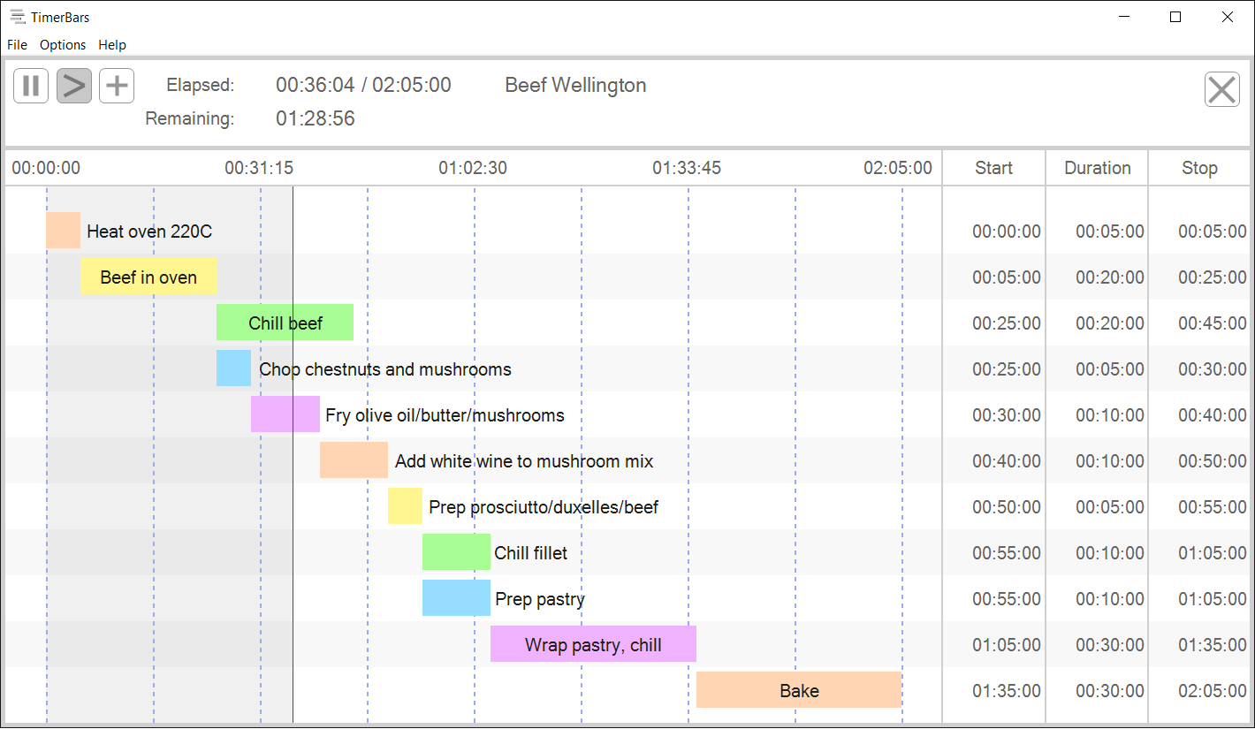Click the TimerBars app icon in title bar
This screenshot has height=729, width=1255.
[17, 17]
